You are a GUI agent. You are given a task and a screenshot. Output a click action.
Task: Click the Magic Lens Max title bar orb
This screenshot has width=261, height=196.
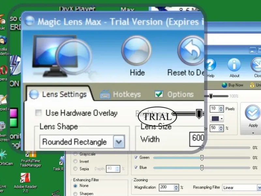click(29, 21)
